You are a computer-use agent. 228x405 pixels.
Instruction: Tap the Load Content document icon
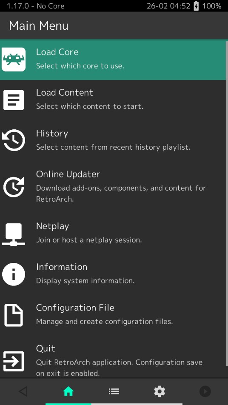(14, 100)
